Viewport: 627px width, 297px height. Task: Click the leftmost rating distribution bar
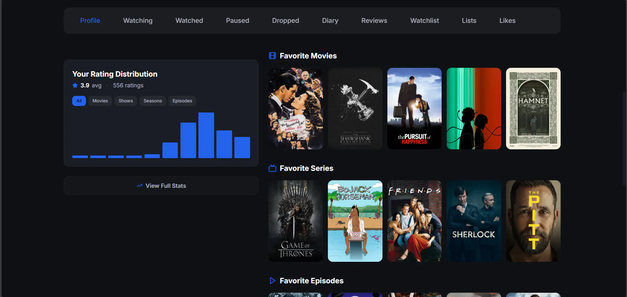click(80, 157)
